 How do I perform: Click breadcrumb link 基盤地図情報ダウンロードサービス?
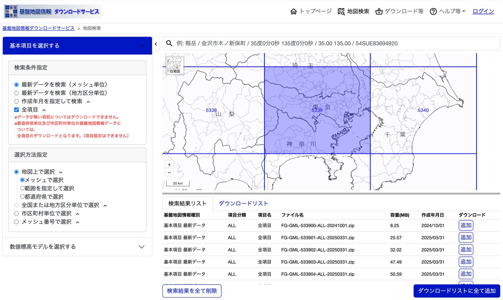[38, 28]
